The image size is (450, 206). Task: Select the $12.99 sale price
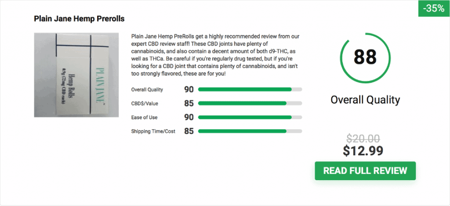click(x=363, y=151)
